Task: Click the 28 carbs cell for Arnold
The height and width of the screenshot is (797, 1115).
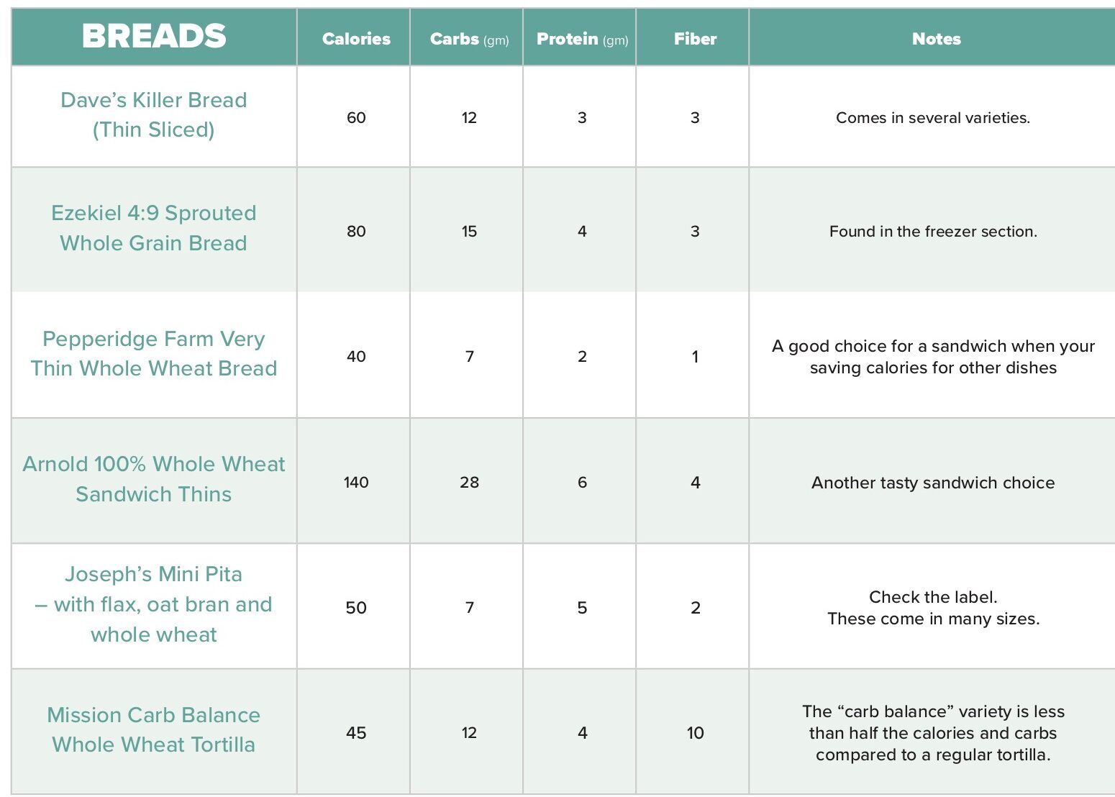Action: pyautogui.click(x=469, y=483)
